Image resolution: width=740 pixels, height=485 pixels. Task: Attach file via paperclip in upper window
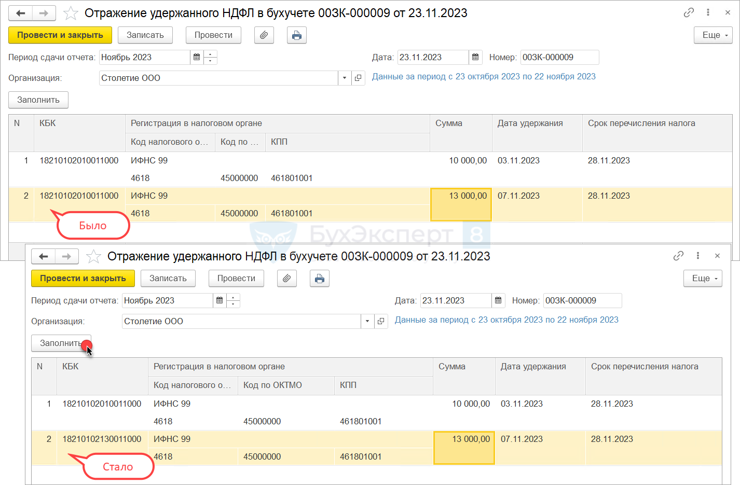[x=264, y=35]
